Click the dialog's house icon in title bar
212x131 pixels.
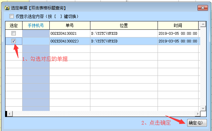7,8
